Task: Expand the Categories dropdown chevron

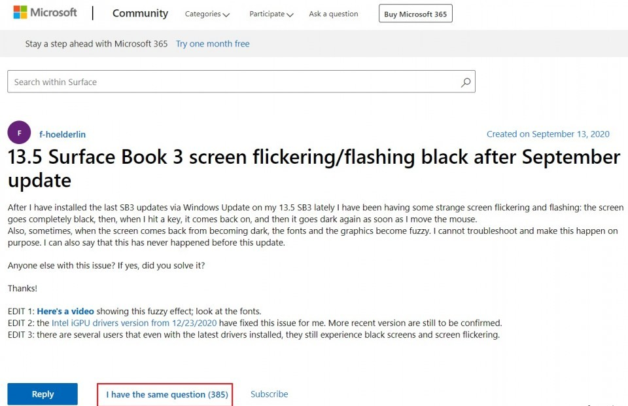Action: point(226,15)
